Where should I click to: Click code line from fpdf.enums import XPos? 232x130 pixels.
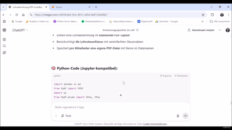(x=77, y=97)
